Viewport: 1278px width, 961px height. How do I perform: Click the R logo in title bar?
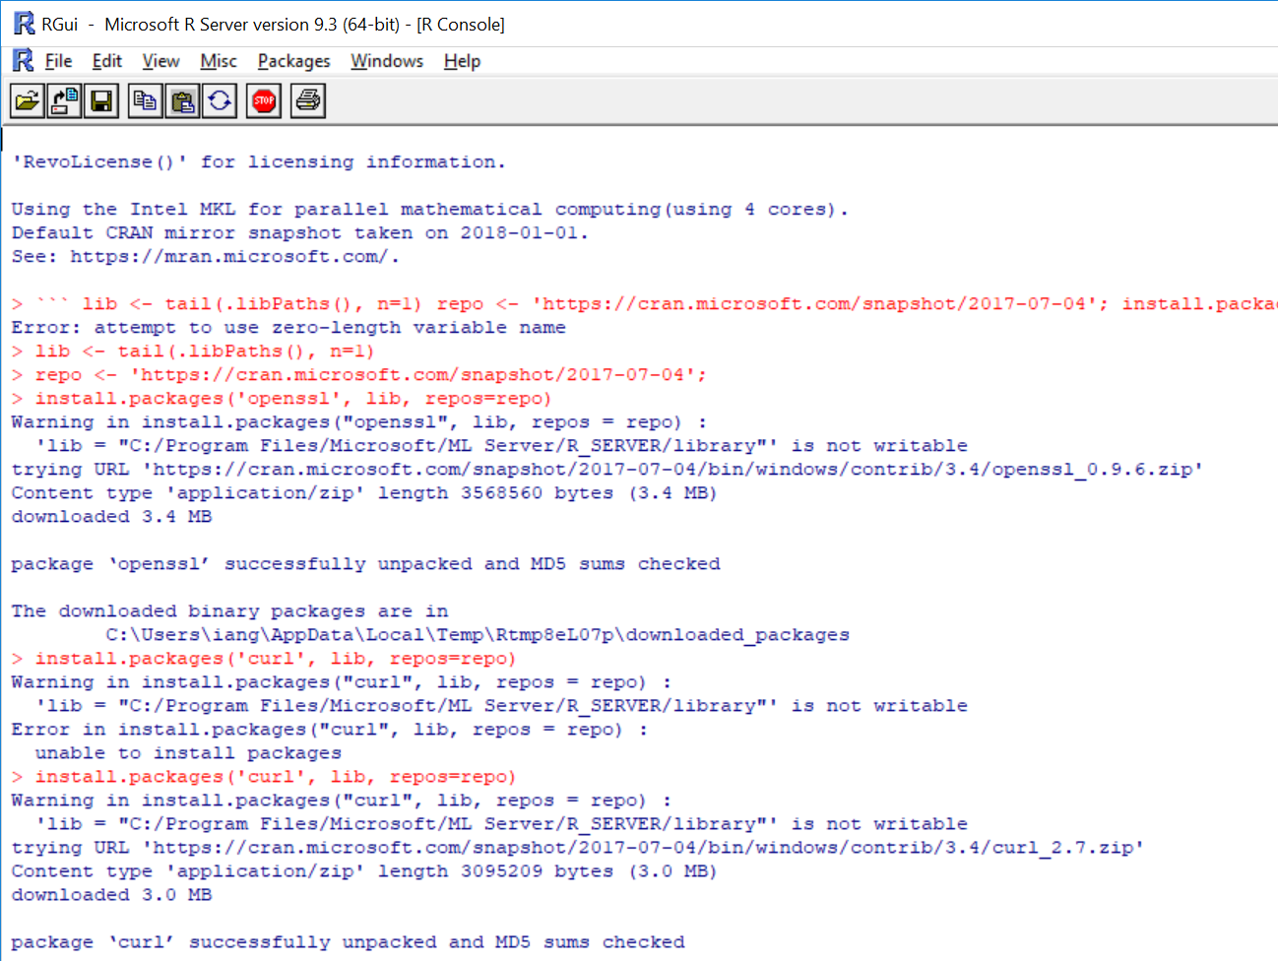(x=24, y=24)
